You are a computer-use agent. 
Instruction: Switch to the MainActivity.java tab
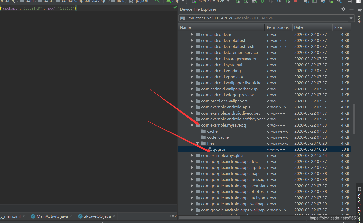[52, 216]
